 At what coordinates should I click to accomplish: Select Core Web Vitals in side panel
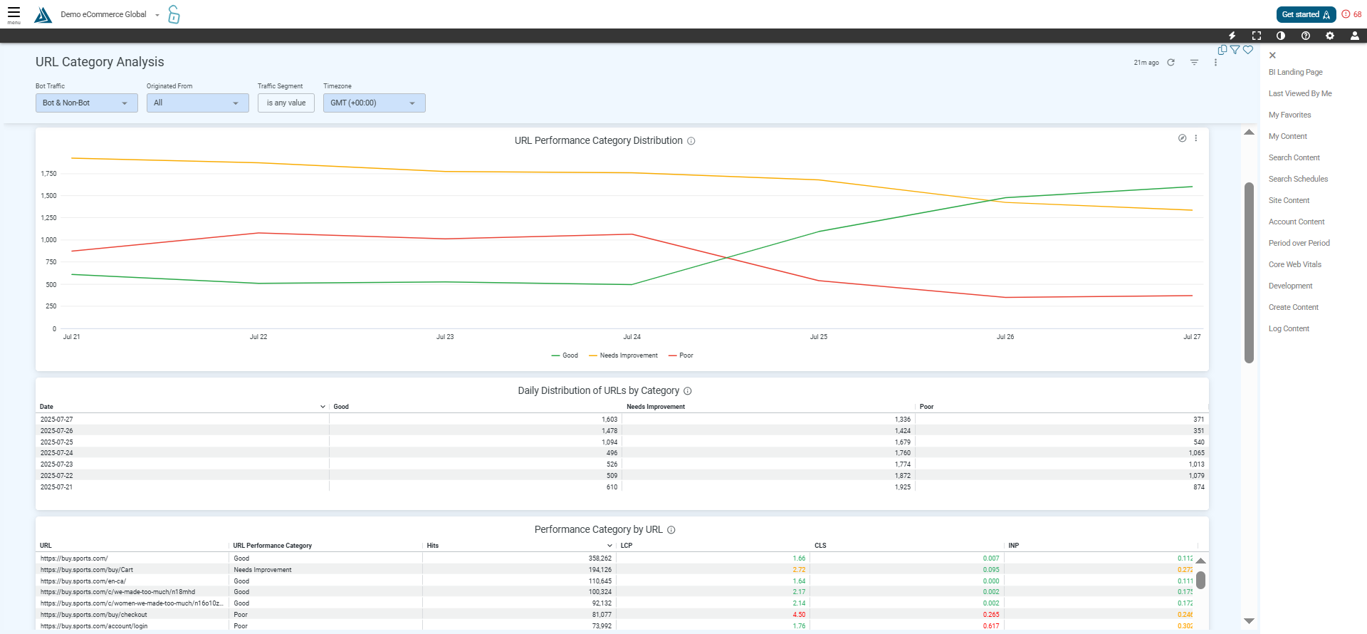[1294, 264]
